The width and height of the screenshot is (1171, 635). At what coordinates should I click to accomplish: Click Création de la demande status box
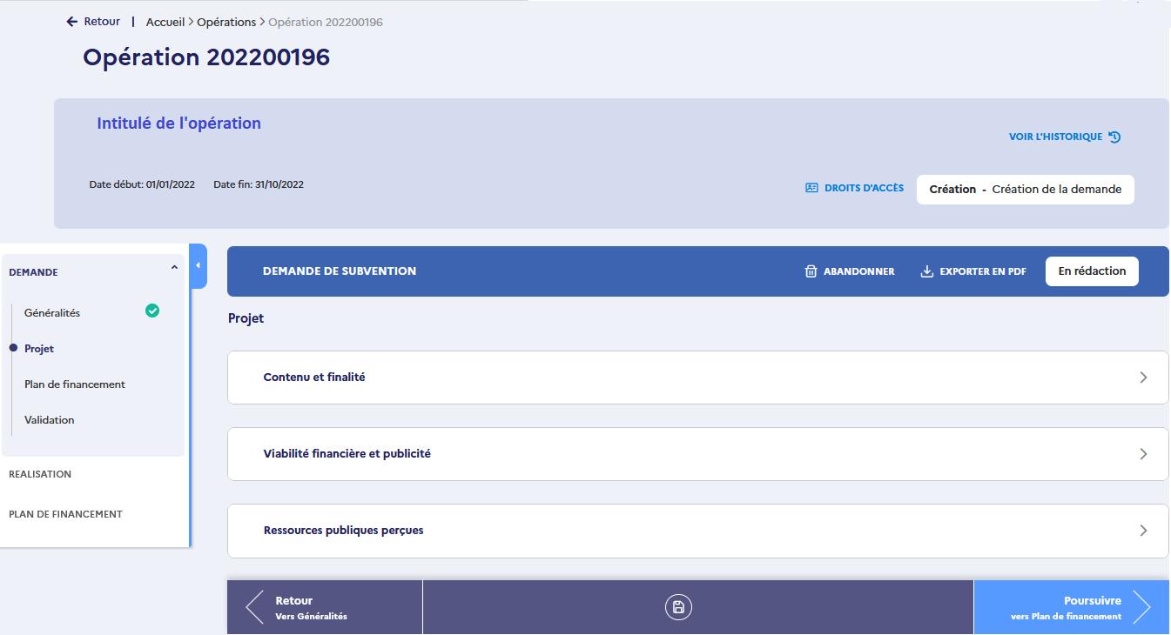click(x=1026, y=190)
